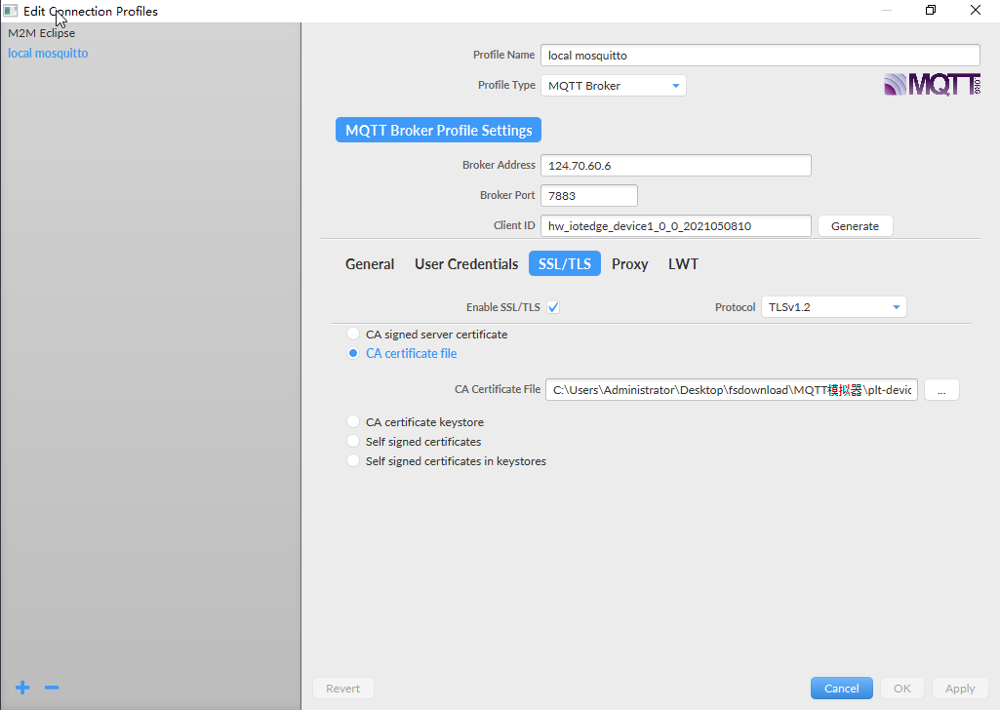
Task: Select the SSL/TLS tab
Action: coord(565,264)
